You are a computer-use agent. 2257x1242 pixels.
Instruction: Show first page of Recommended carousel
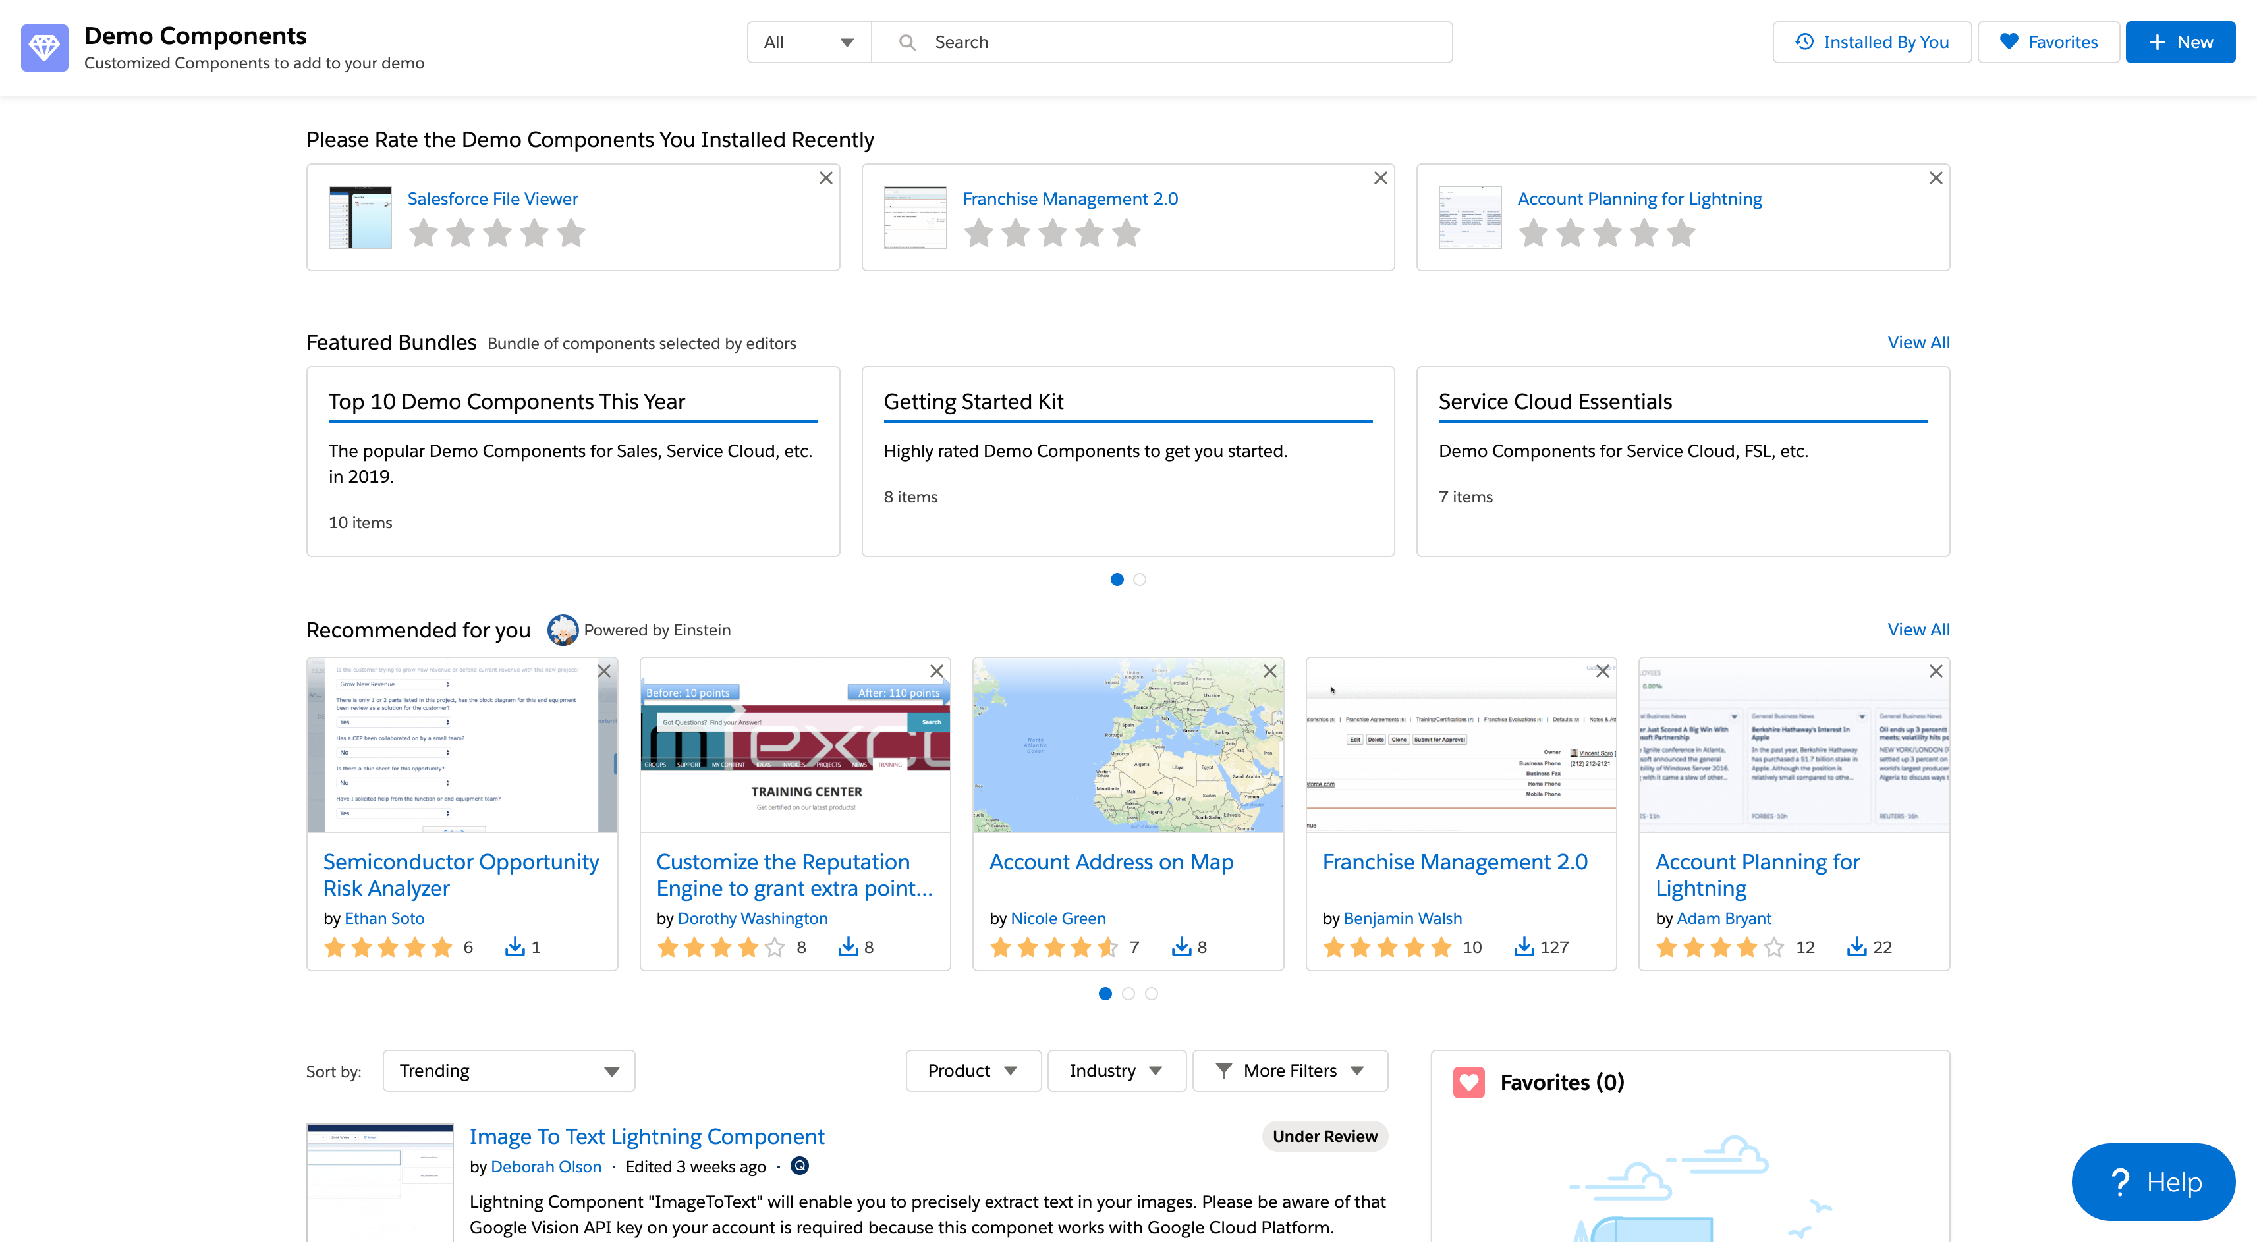(1105, 993)
